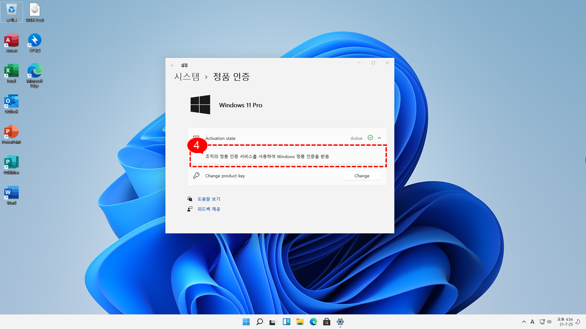Click the back arrow in Settings window
Image resolution: width=586 pixels, height=329 pixels.
(x=173, y=65)
